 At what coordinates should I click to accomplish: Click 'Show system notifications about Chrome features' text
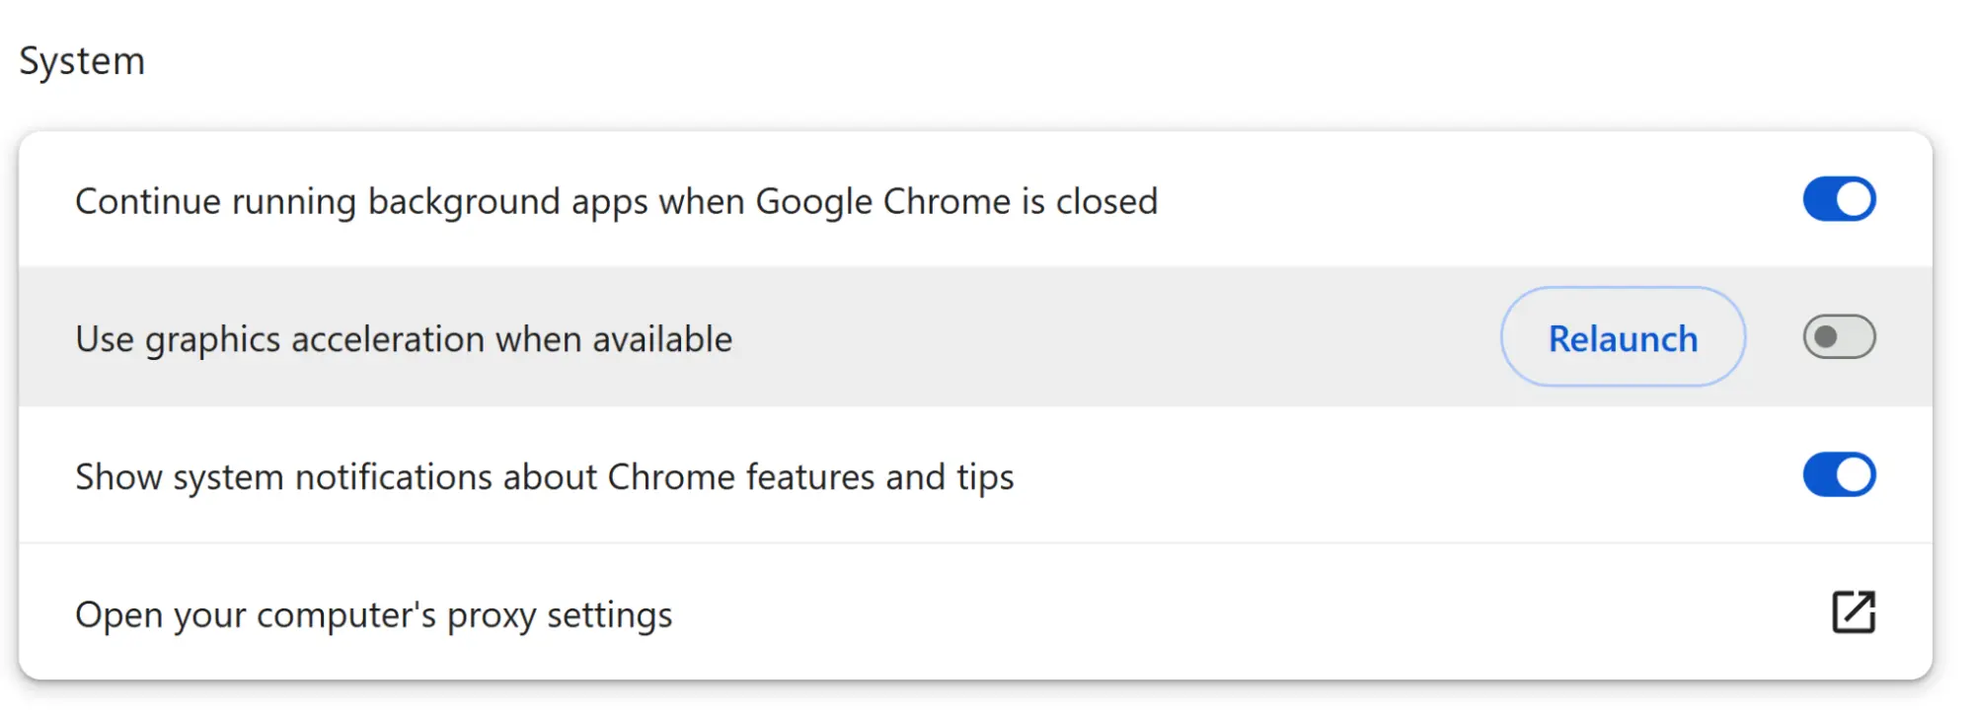(x=545, y=477)
